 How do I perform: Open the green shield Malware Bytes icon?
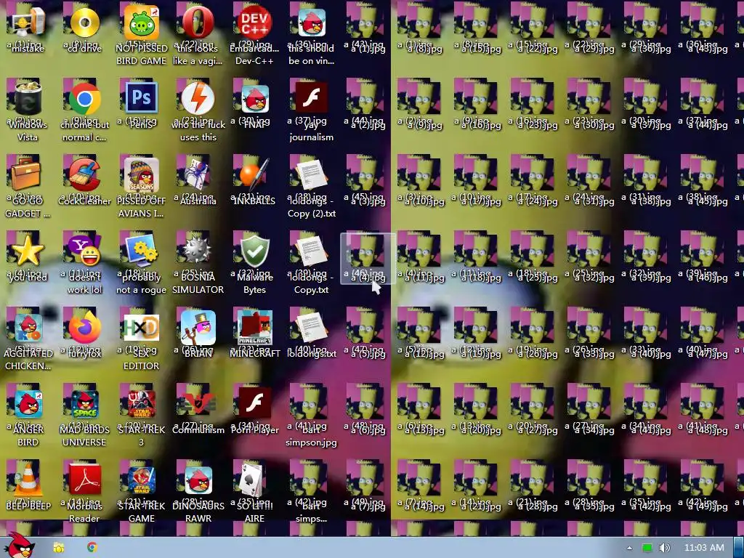pos(254,251)
